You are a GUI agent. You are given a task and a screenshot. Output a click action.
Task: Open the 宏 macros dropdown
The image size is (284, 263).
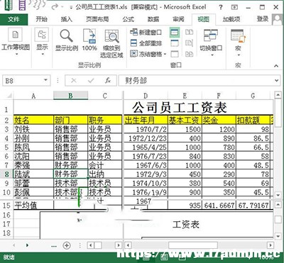coord(239,55)
